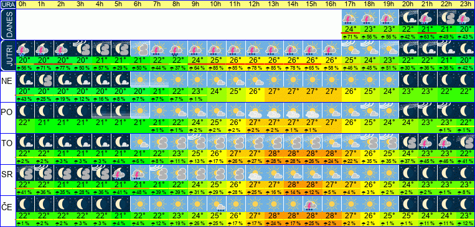Click JUTRI 0h thunderstorm night icon
Screen dimensions: 475x227
coord(24,49)
